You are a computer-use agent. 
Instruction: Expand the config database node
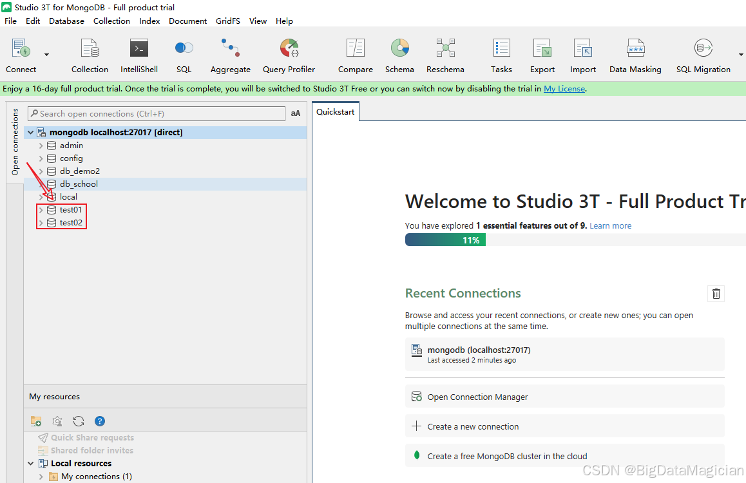pos(41,158)
